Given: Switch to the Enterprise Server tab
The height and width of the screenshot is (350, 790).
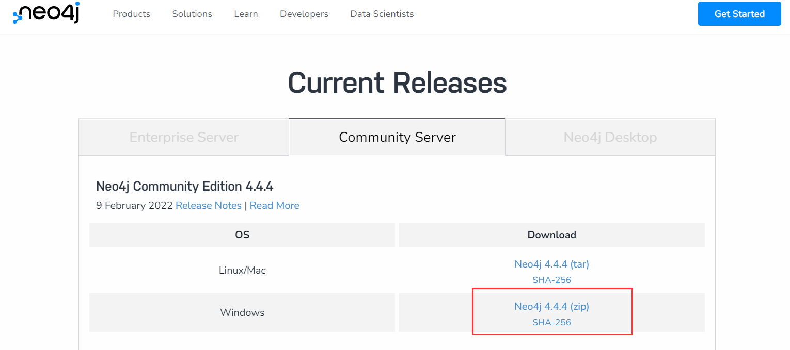Looking at the screenshot, I should click(184, 137).
